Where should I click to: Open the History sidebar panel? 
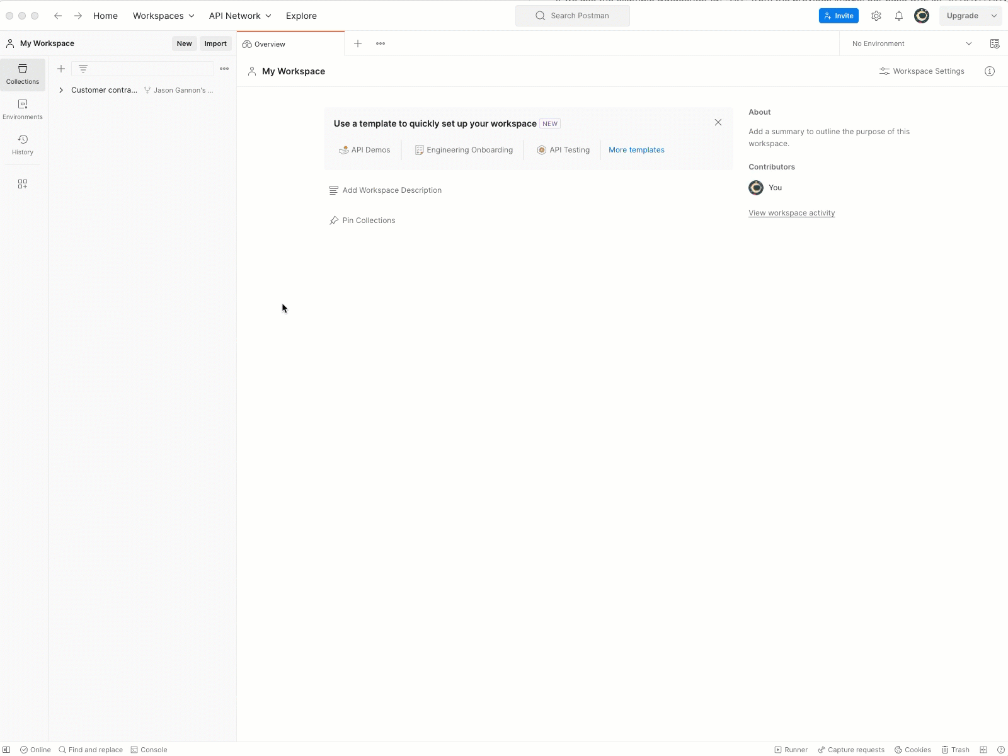[x=23, y=145]
